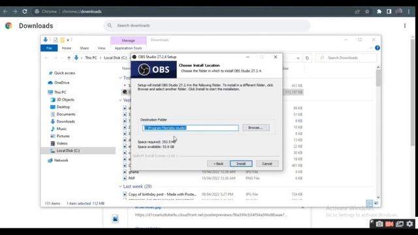The width and height of the screenshot is (418, 235).
Task: Click the share icon in Chrome address bar
Action: [357, 12]
